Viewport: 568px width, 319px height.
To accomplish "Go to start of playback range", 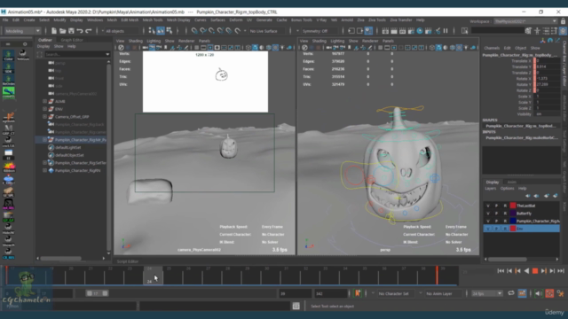I will pyautogui.click(x=501, y=271).
